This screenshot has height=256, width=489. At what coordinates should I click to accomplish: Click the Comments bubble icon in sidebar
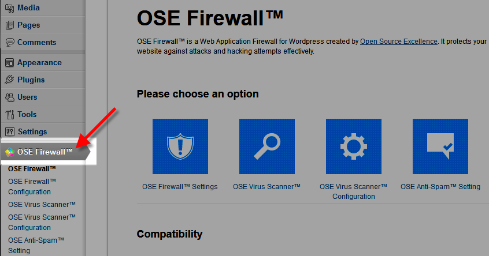9,43
